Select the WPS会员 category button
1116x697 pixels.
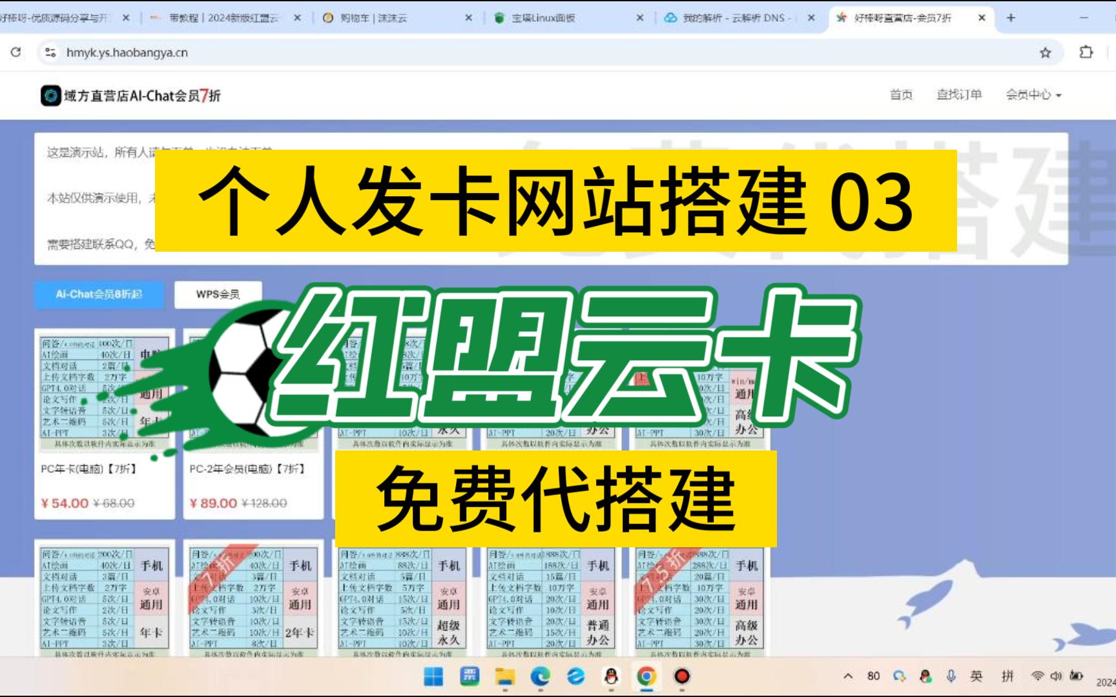(x=218, y=294)
